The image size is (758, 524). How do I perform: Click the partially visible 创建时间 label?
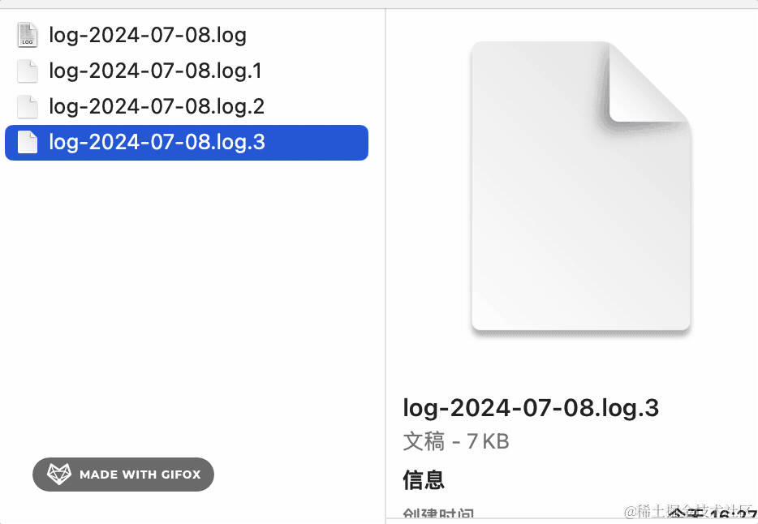coord(438,515)
